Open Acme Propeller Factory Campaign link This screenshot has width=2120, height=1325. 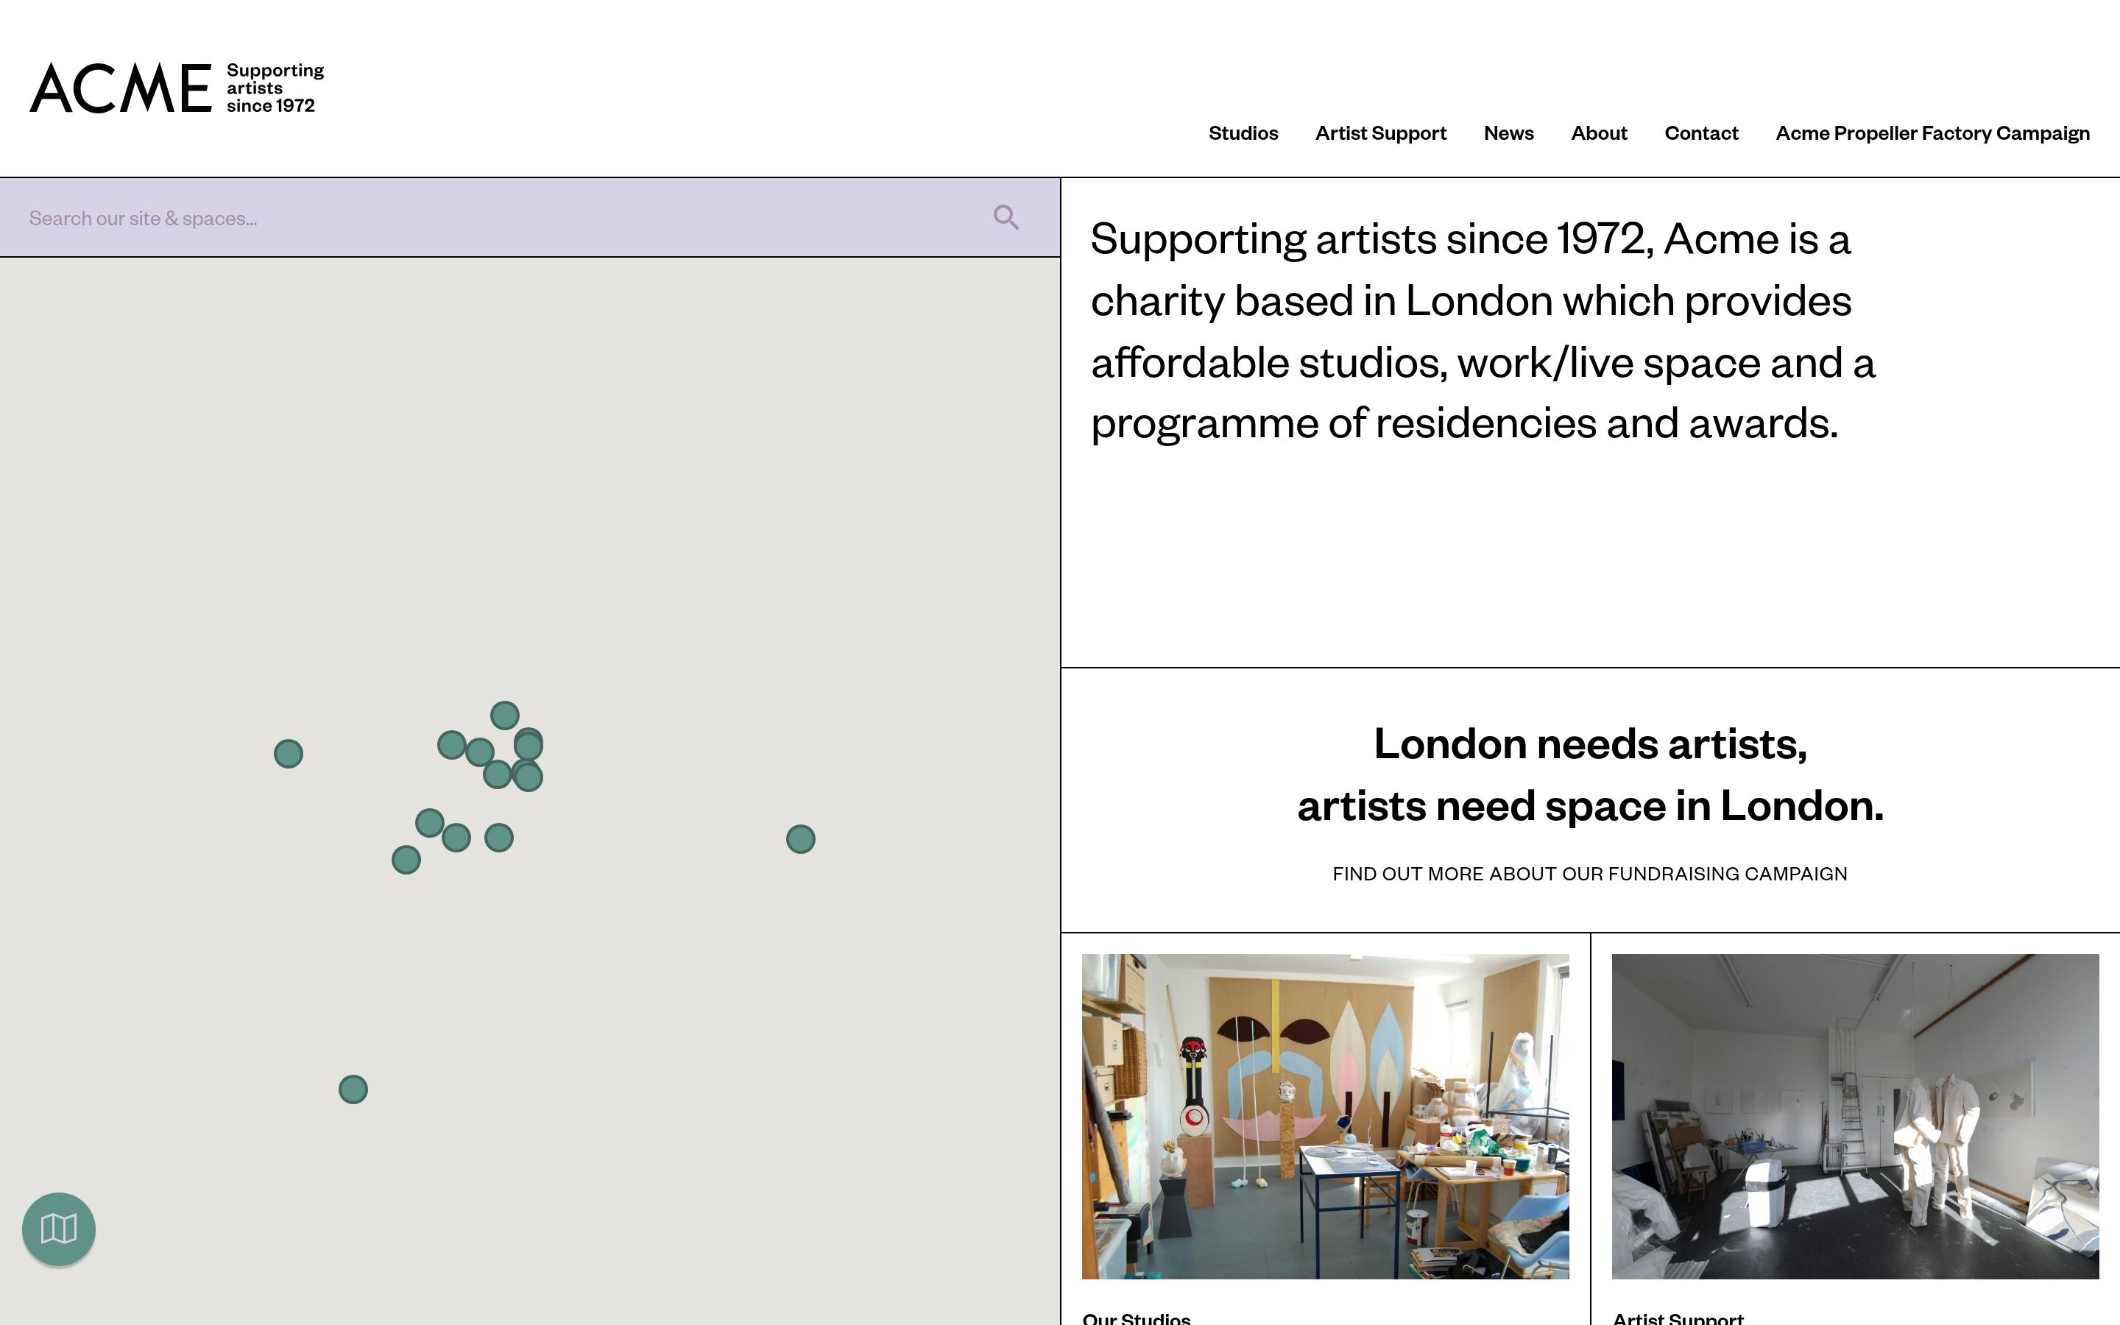1932,133
